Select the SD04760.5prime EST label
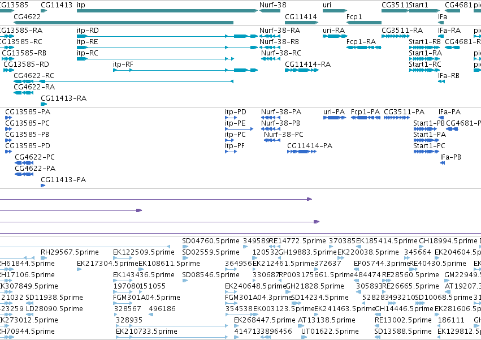Viewport: 481px width, 340px height. click(x=211, y=241)
